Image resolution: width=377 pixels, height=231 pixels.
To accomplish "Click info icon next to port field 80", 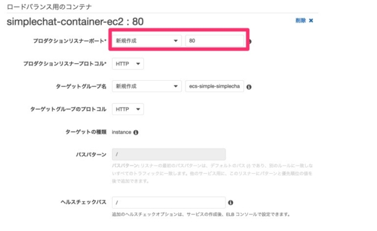I will [250, 41].
